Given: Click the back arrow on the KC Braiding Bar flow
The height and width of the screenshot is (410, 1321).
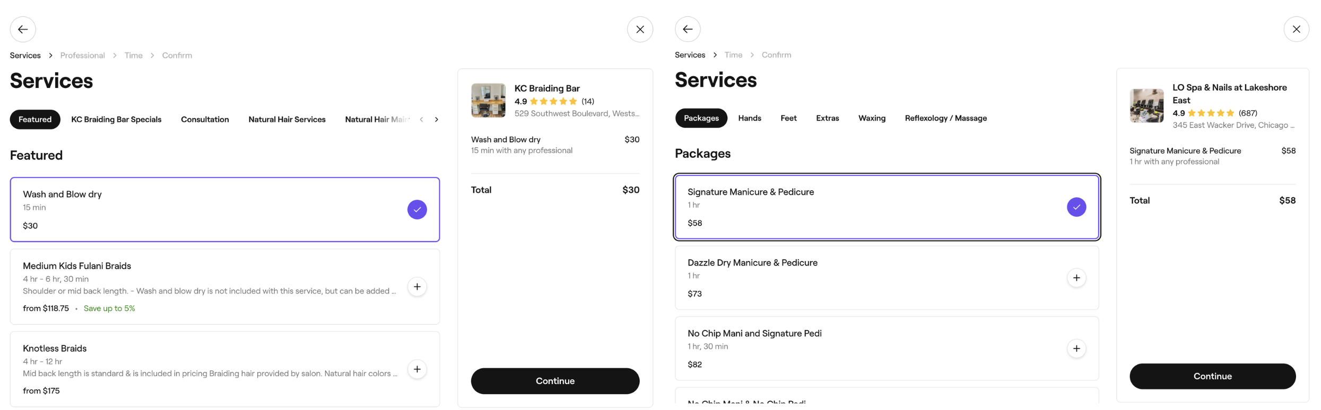Looking at the screenshot, I should pos(22,29).
